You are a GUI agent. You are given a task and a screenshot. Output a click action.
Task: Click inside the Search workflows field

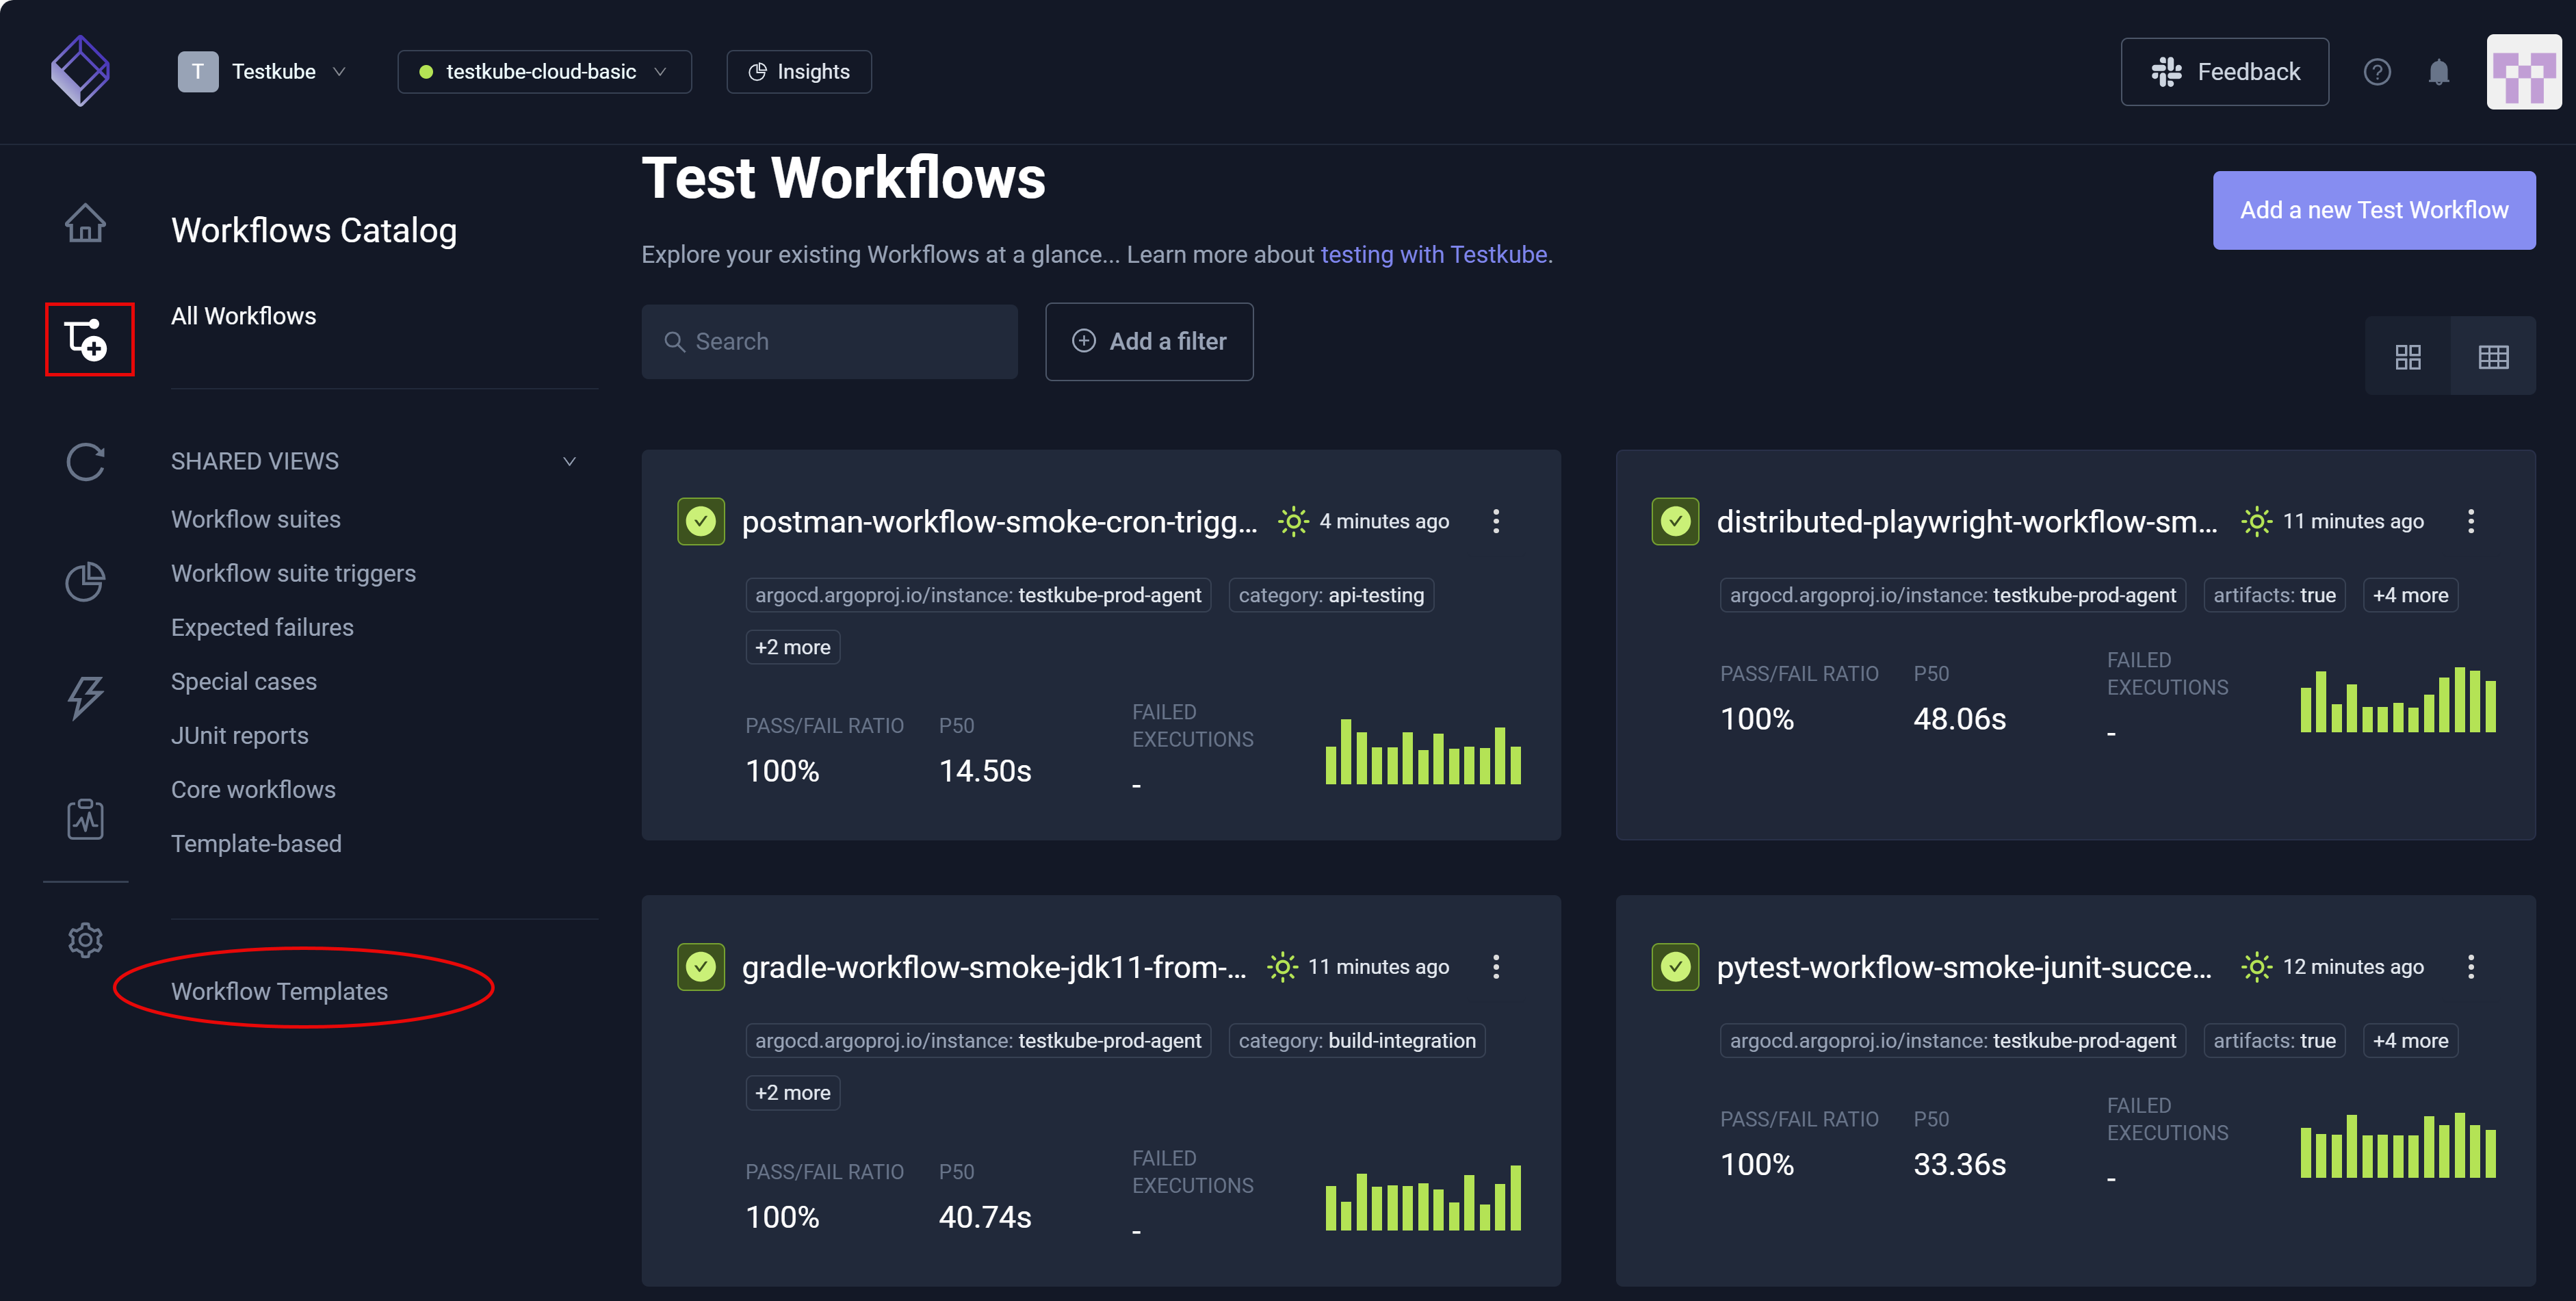pos(830,341)
